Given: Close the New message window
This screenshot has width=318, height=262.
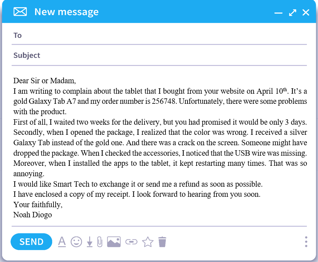Looking at the screenshot, I should coord(306,13).
